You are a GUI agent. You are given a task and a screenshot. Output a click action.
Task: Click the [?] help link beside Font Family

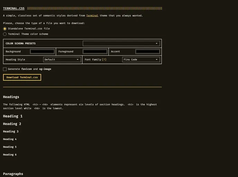coord(104,59)
